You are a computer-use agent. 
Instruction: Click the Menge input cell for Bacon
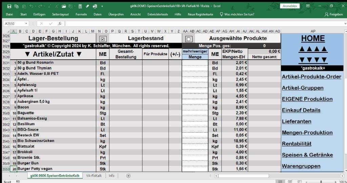click(x=195, y=107)
